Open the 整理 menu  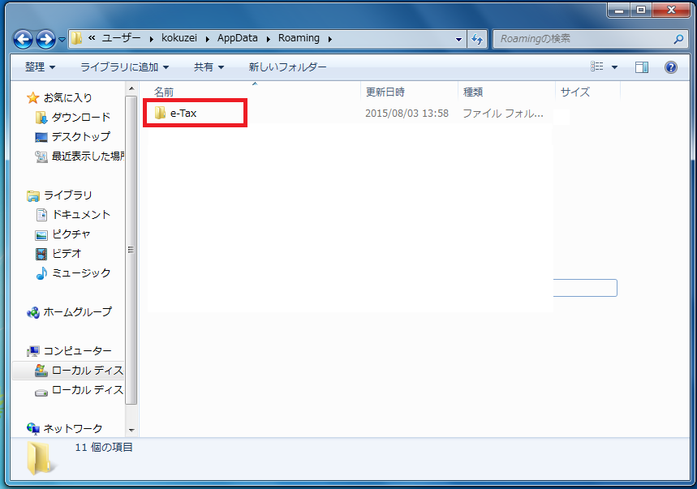point(40,67)
